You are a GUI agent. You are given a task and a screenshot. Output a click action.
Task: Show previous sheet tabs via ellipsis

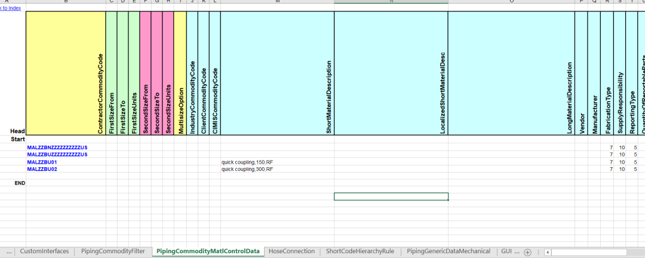[x=8, y=251]
